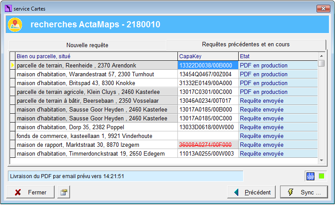Click the ActaMaps map pin logo

click(x=15, y=25)
